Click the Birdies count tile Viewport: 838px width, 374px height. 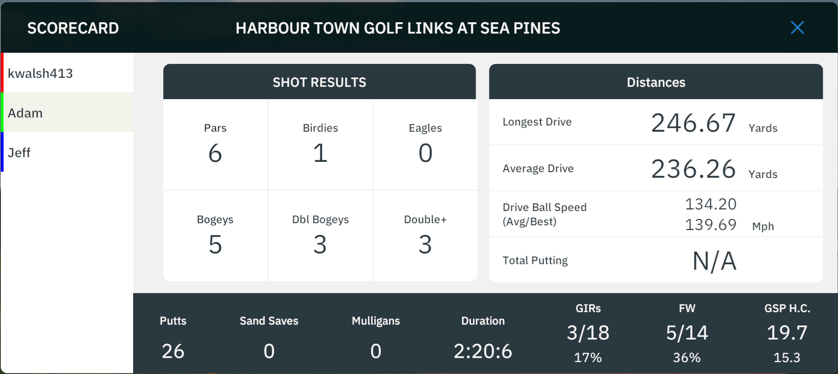click(x=320, y=144)
